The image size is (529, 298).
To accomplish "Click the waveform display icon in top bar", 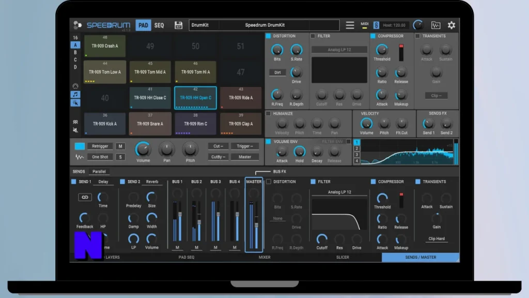I will point(435,25).
